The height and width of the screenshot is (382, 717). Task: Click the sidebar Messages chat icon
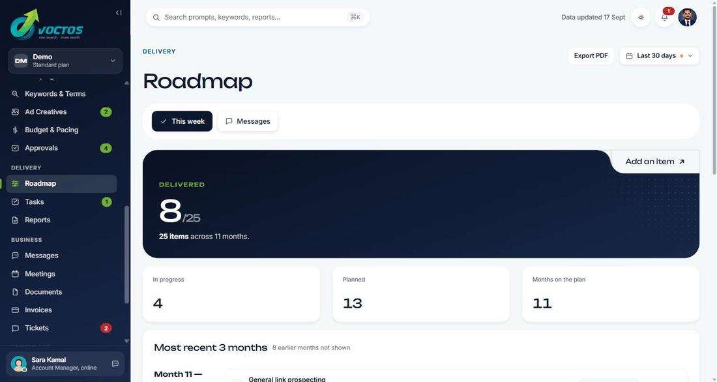[x=15, y=256]
